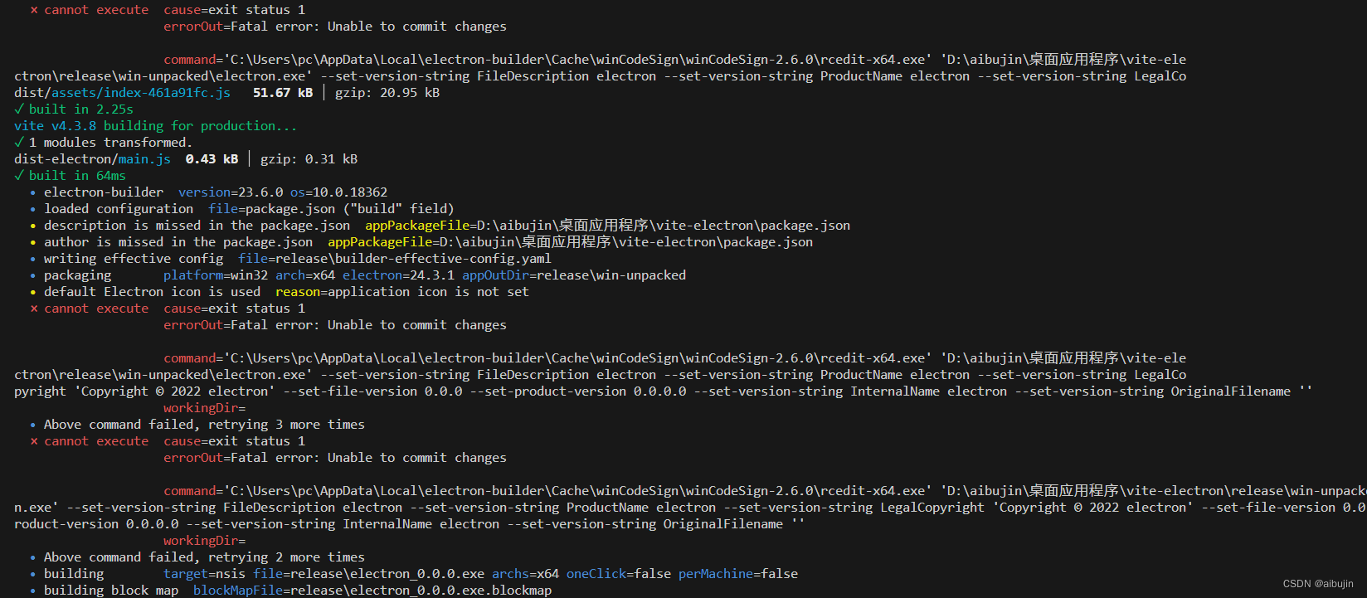Click 'Above command failed, retrying 2 more times'
The width and height of the screenshot is (1367, 598).
click(x=204, y=557)
